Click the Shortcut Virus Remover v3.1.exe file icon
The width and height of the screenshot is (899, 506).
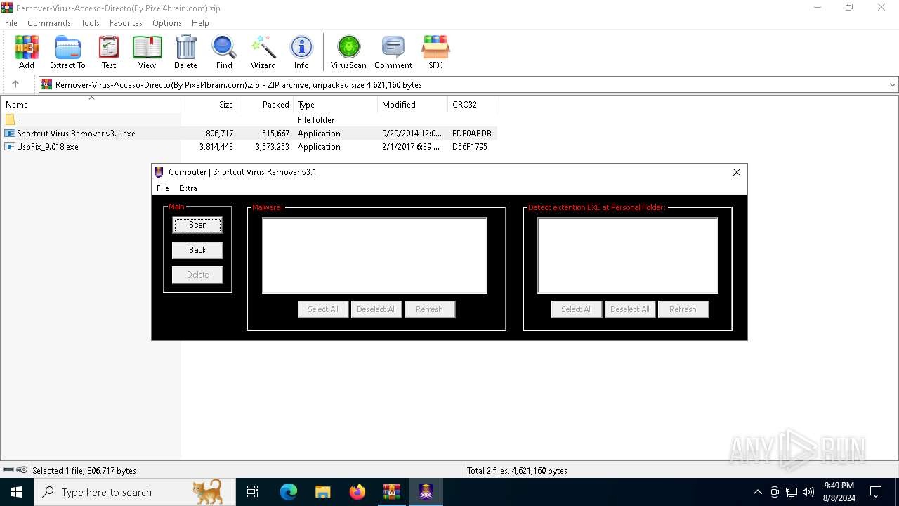pyautogui.click(x=10, y=133)
